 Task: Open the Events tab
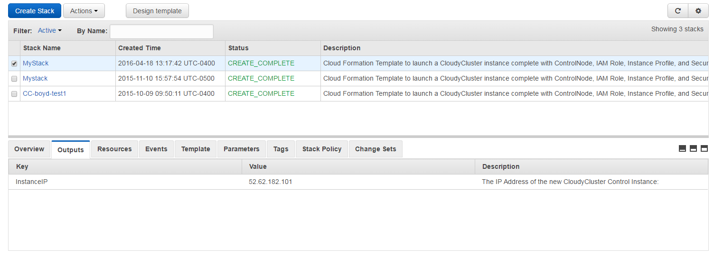point(156,149)
